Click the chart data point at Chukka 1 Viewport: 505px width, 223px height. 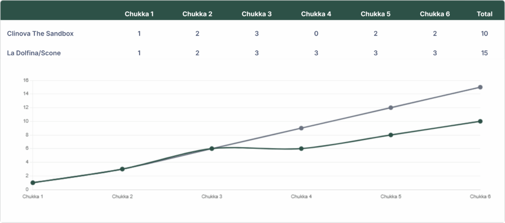pos(33,183)
